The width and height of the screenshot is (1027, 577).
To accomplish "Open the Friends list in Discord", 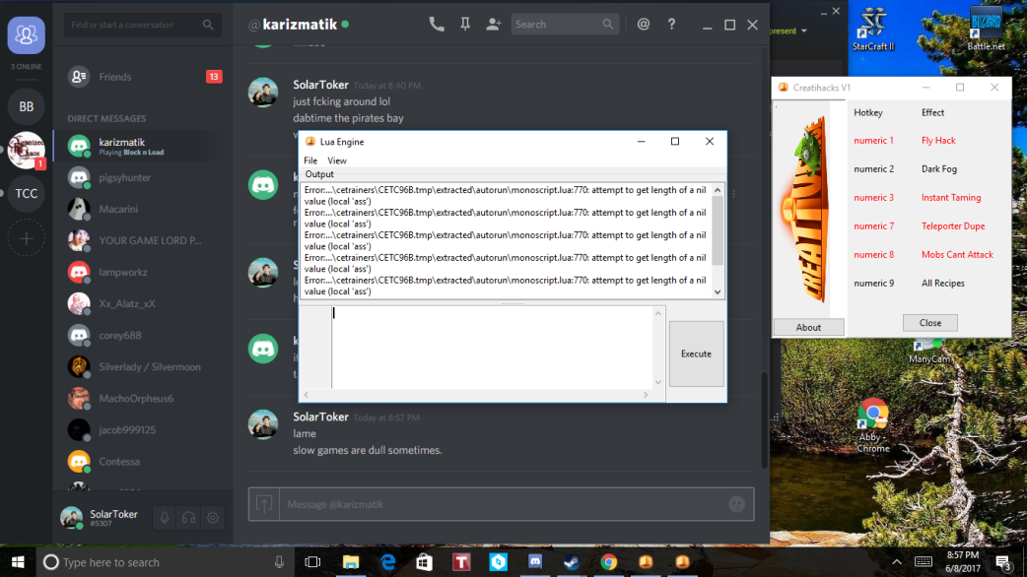I will 114,77.
